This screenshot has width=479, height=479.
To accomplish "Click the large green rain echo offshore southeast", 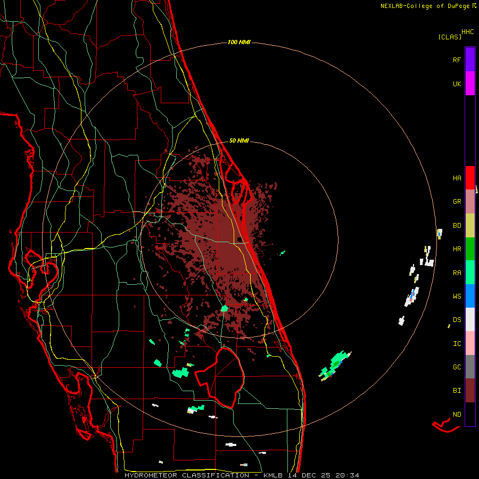I will [x=335, y=365].
